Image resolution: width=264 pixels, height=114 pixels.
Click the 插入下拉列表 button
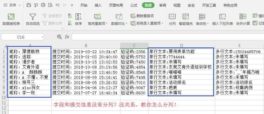pyautogui.click(x=223, y=20)
